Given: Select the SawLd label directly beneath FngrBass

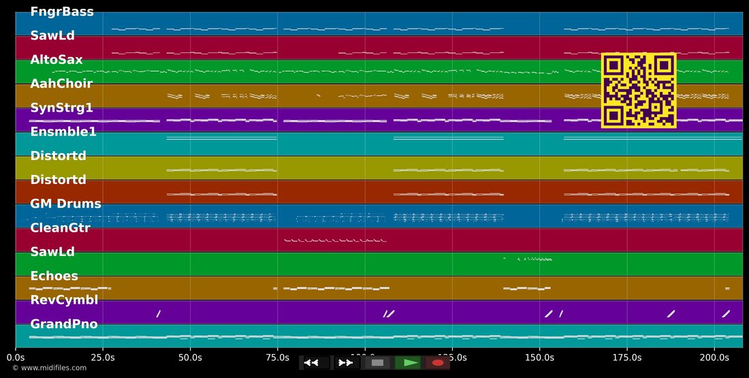Looking at the screenshot, I should [52, 35].
